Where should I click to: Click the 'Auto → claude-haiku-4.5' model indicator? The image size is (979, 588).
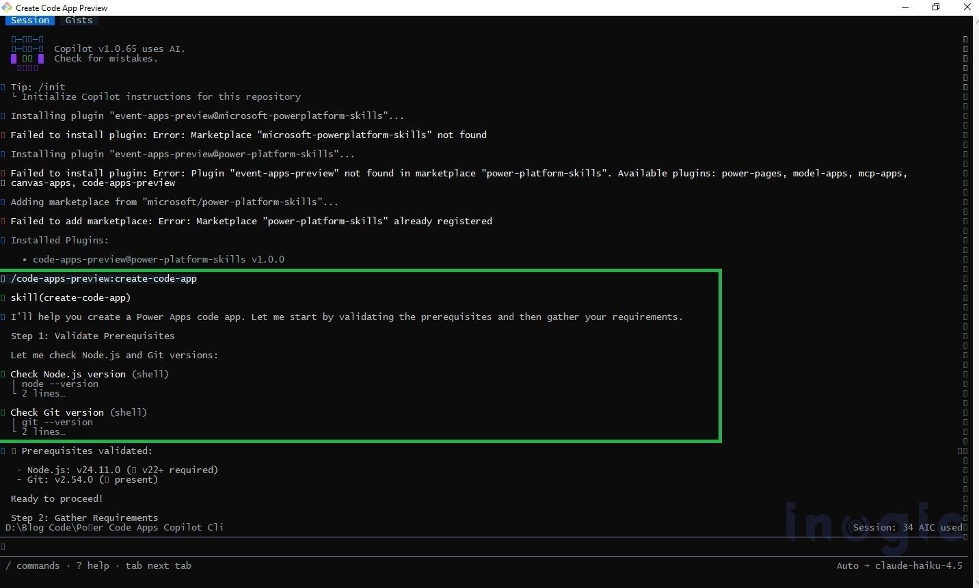(x=899, y=565)
